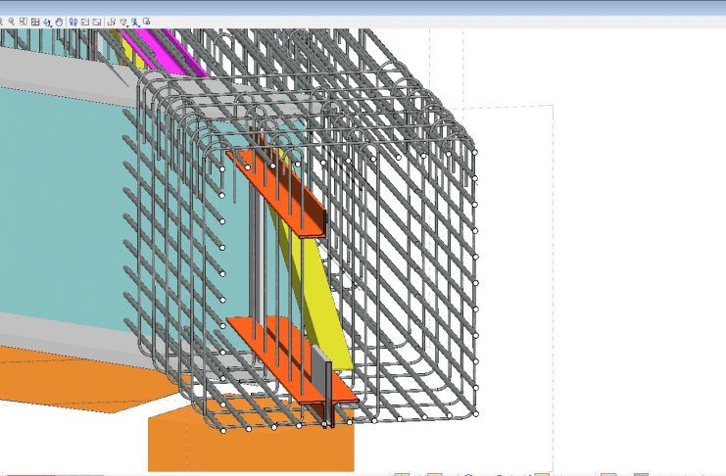Click the zoom out magnifier icon
Viewport: 726px width, 476px height.
point(11,22)
